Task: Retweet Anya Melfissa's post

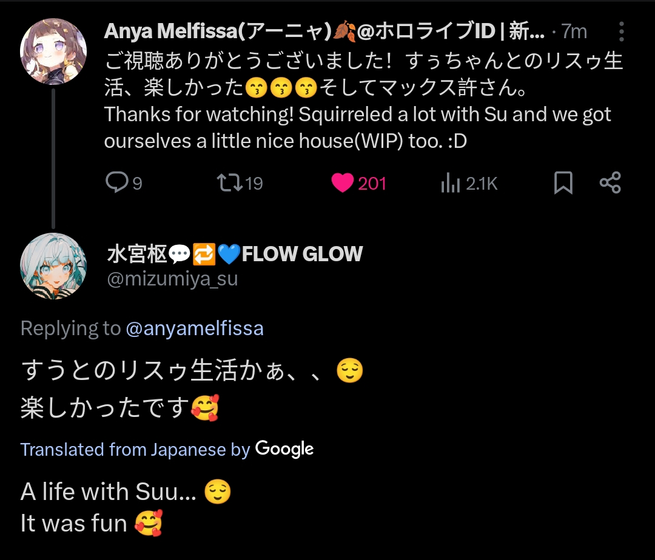Action: click(229, 182)
